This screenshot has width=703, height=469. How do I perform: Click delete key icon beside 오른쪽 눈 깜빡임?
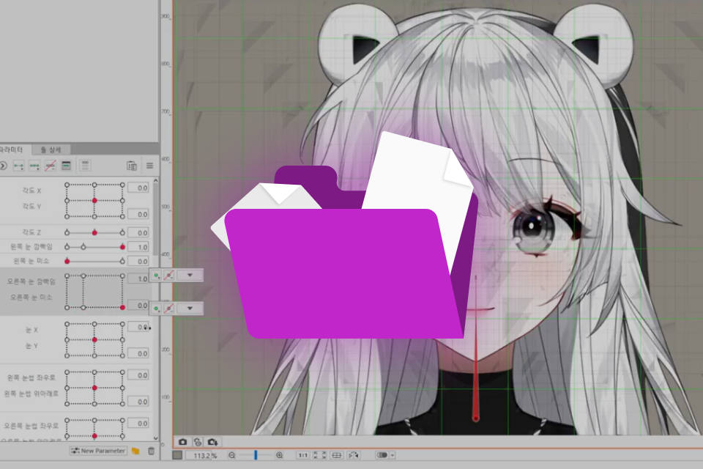coord(168,275)
